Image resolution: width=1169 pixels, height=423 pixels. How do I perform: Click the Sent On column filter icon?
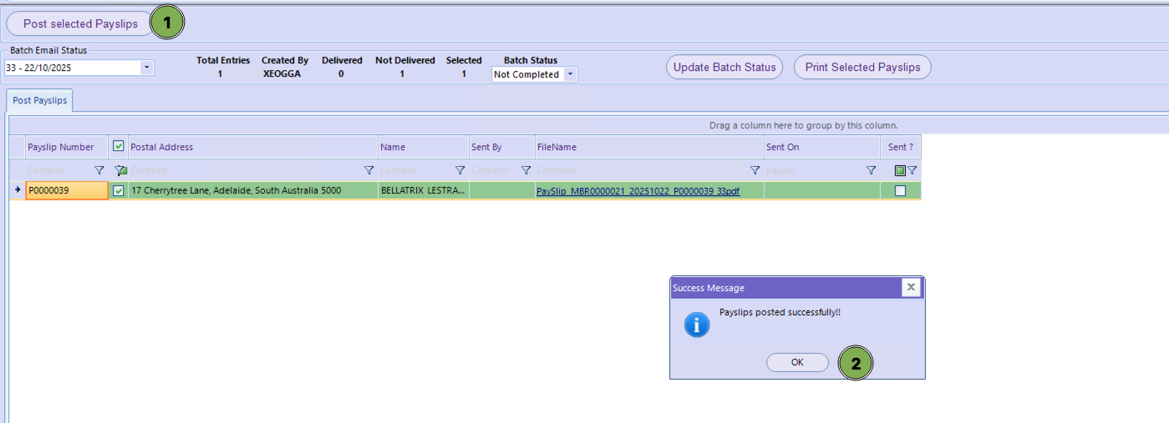871,170
